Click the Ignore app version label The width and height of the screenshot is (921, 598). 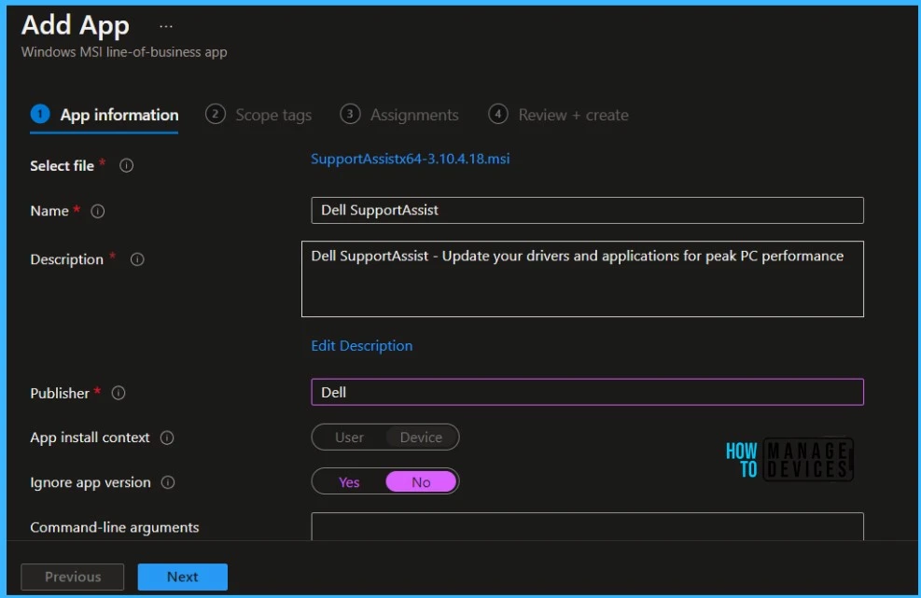point(91,483)
